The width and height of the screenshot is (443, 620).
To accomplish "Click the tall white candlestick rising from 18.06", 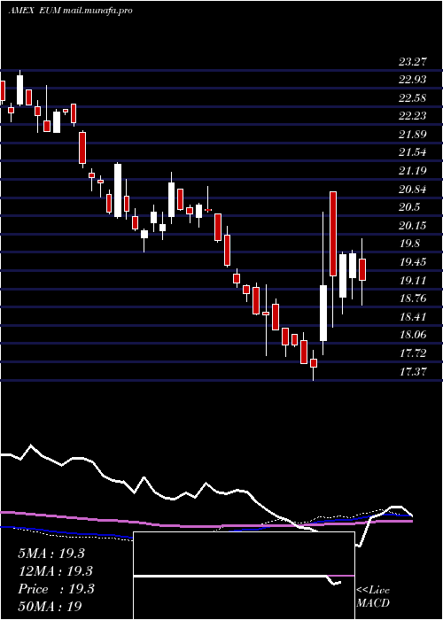I will [323, 313].
